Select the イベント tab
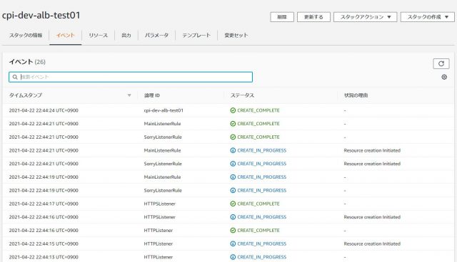 click(65, 36)
